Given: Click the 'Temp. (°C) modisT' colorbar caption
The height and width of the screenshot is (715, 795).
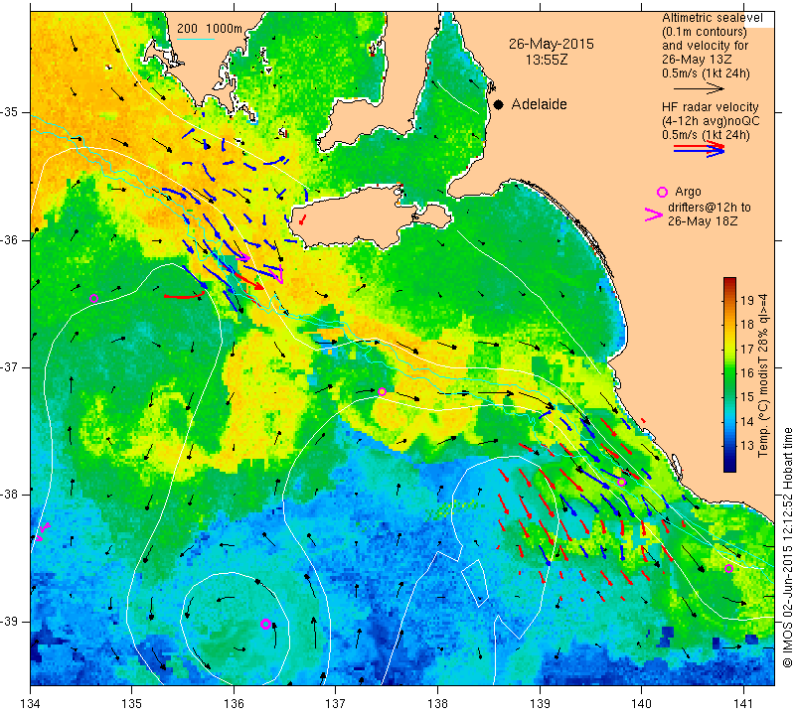Looking at the screenshot, I should click(763, 376).
